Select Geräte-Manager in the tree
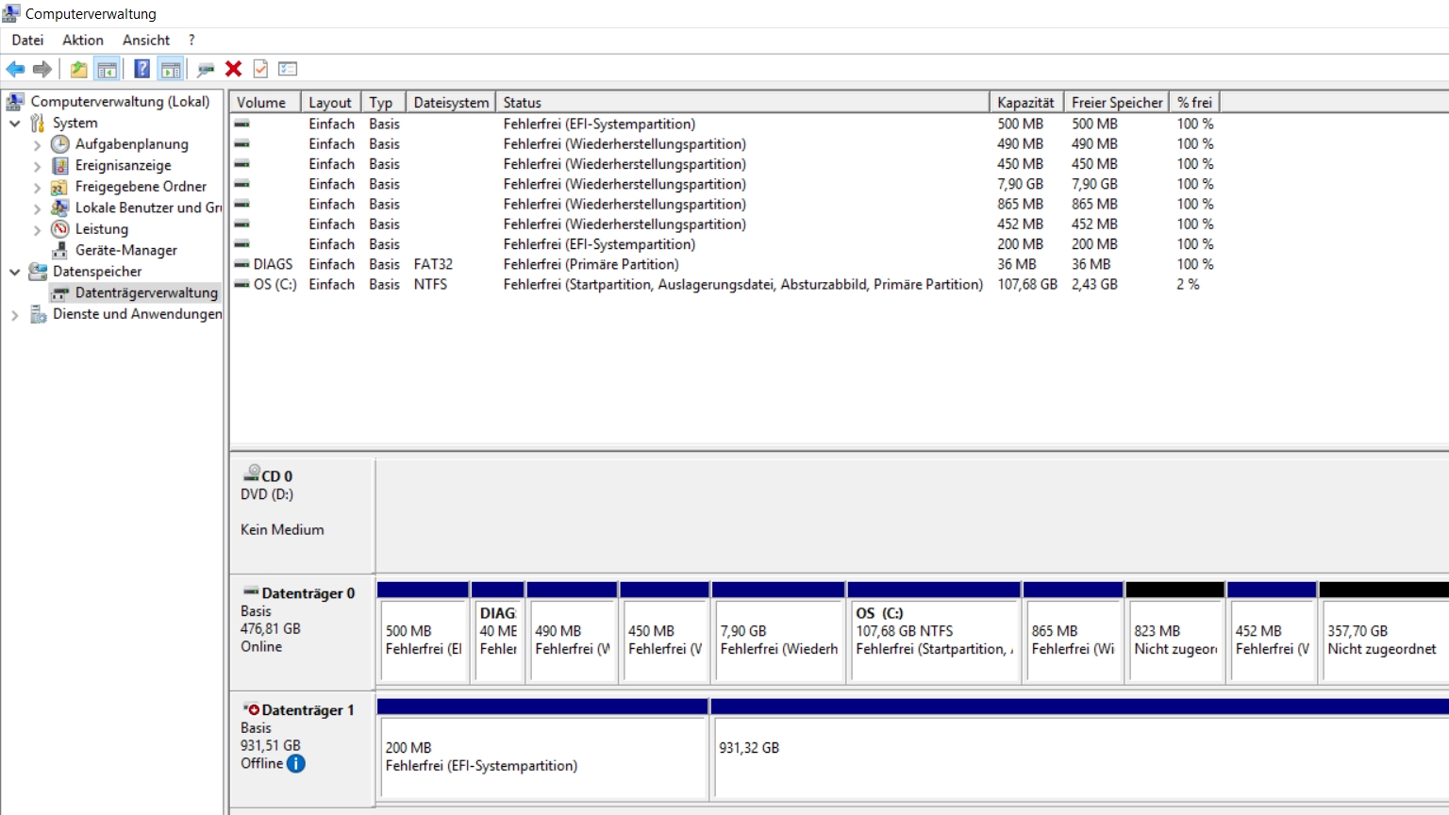This screenshot has width=1449, height=815. coord(125,250)
